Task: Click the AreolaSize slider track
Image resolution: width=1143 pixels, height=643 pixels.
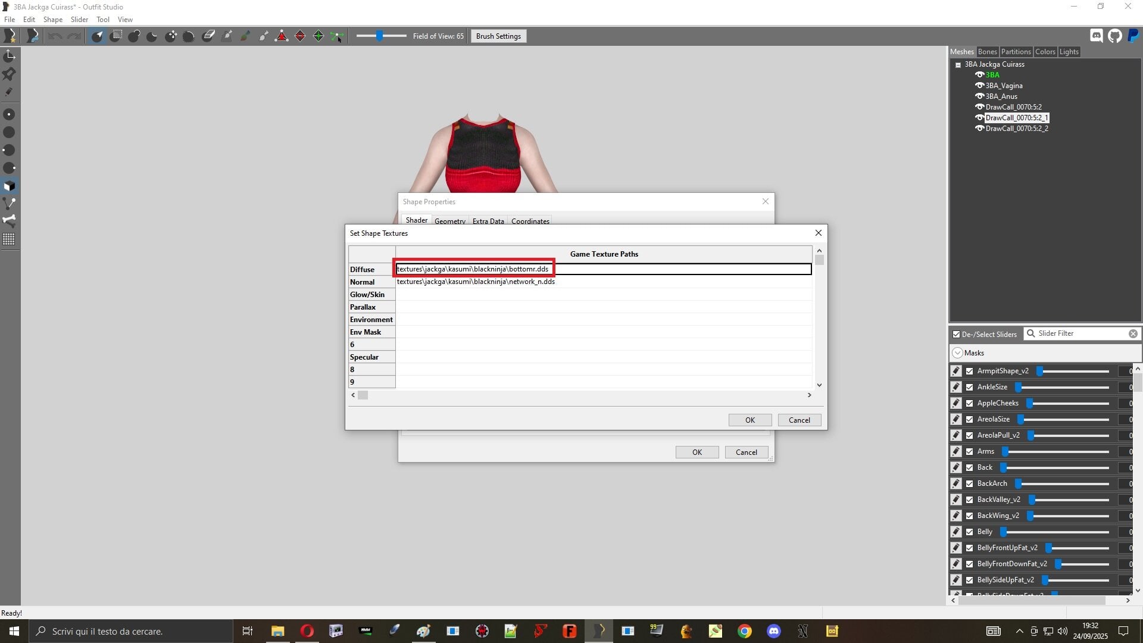Action: pos(1063,419)
